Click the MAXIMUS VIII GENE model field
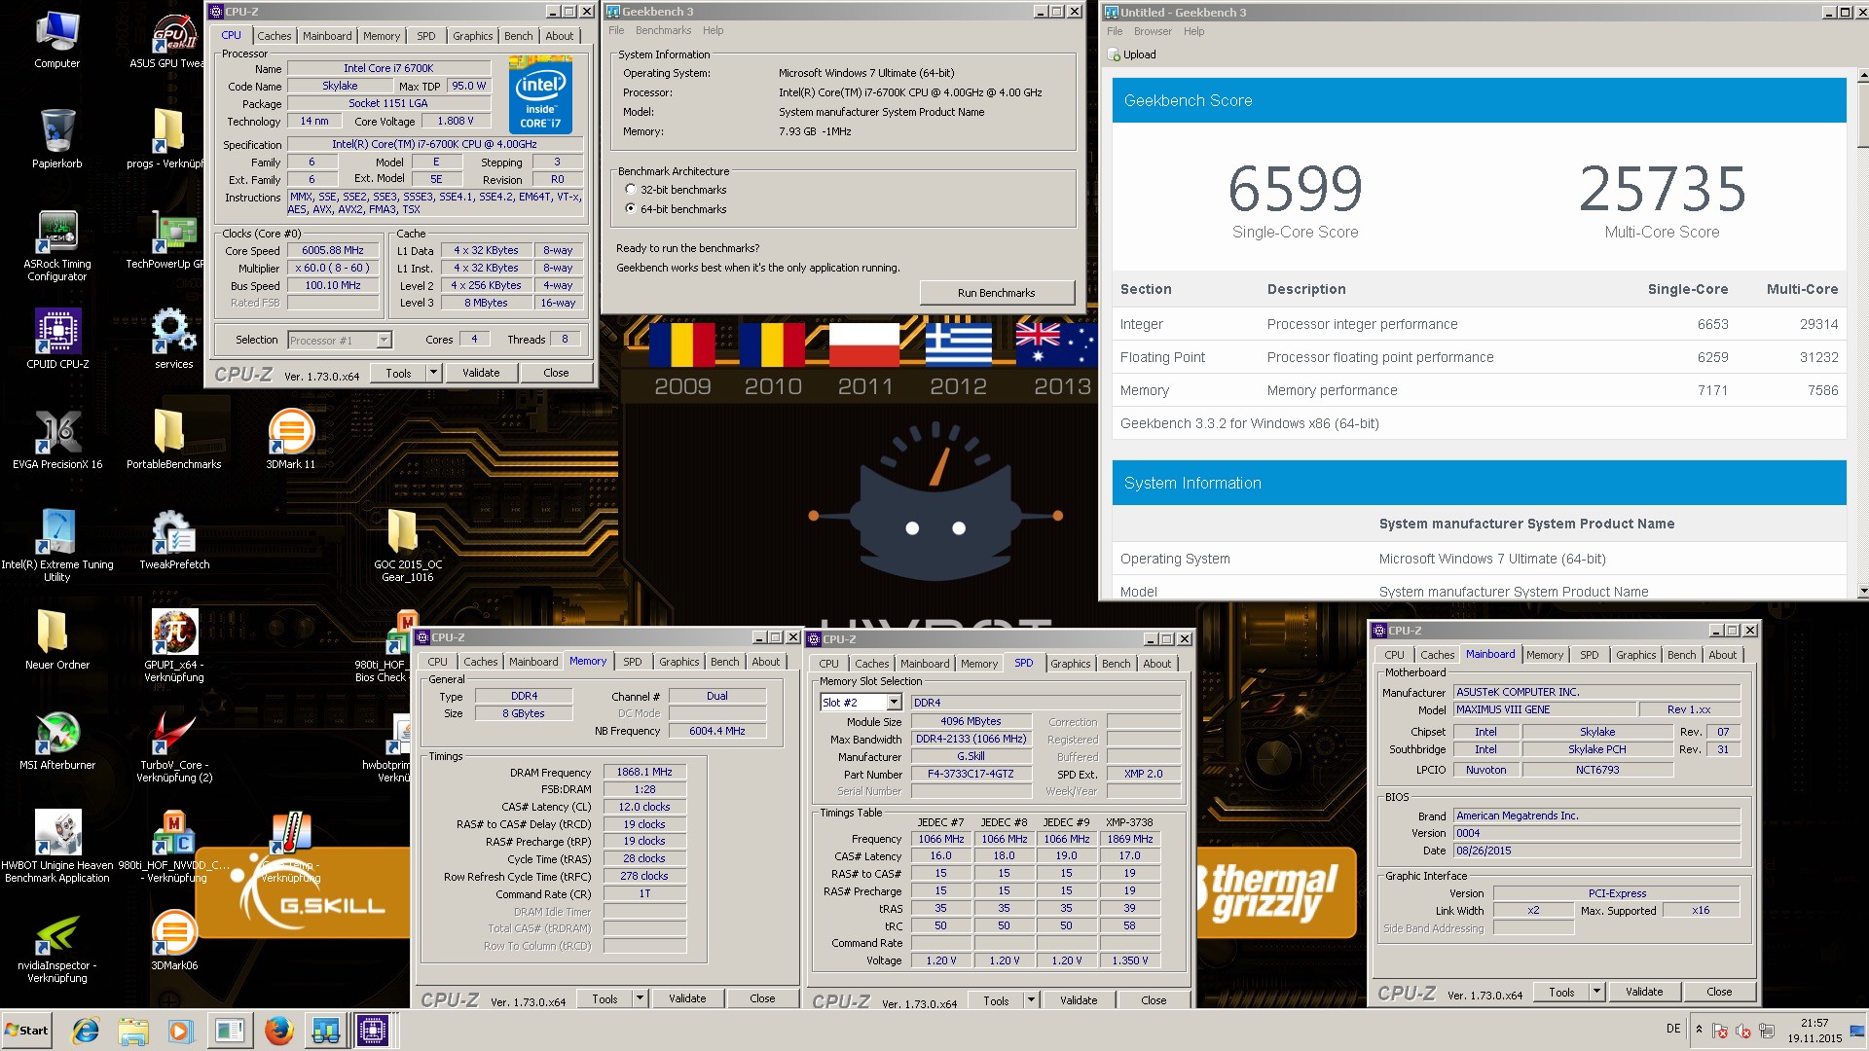 point(1545,709)
